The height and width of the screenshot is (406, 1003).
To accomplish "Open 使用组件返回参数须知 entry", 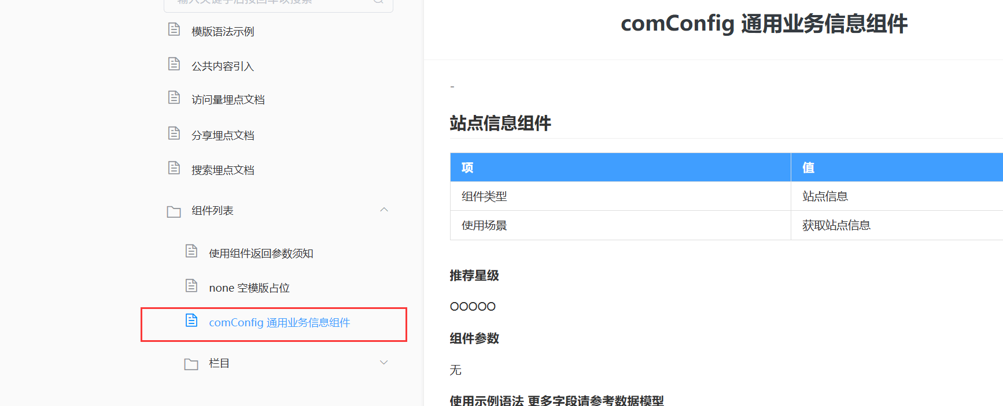I will [x=261, y=254].
